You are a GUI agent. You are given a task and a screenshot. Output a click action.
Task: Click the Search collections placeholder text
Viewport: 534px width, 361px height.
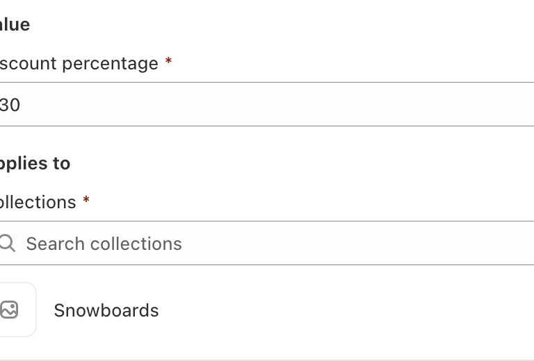(x=104, y=244)
